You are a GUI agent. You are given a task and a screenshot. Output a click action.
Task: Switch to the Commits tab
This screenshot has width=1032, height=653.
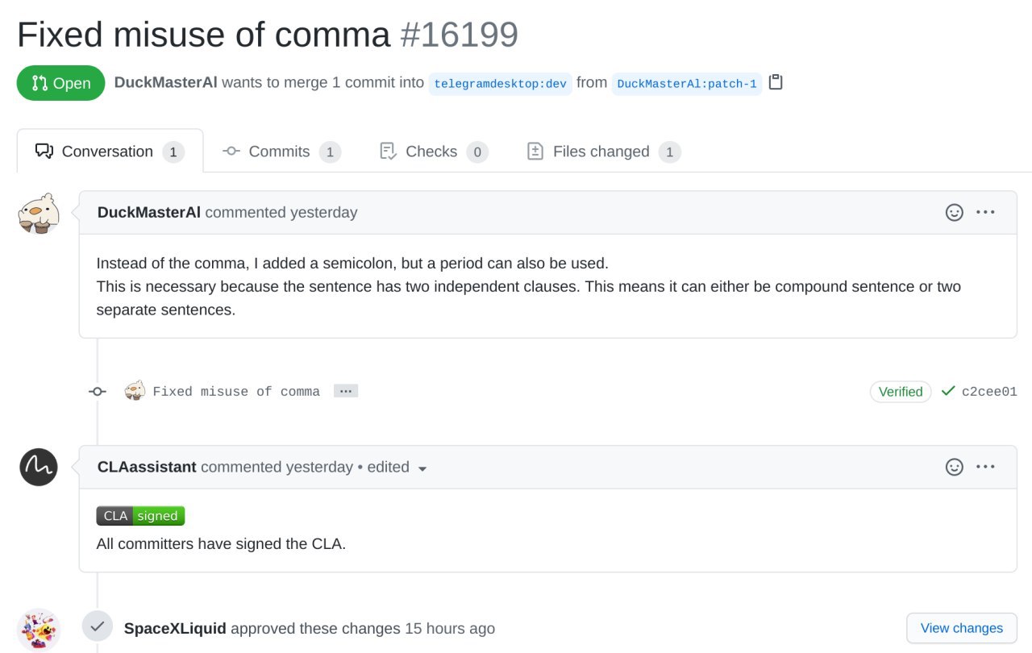[x=281, y=152]
